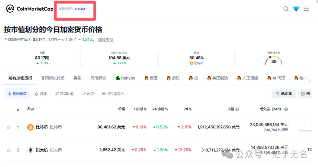Screen dimensions: 318x167
Task: Click the 加密货币 11.04M+ counter
Action: (x=73, y=9)
